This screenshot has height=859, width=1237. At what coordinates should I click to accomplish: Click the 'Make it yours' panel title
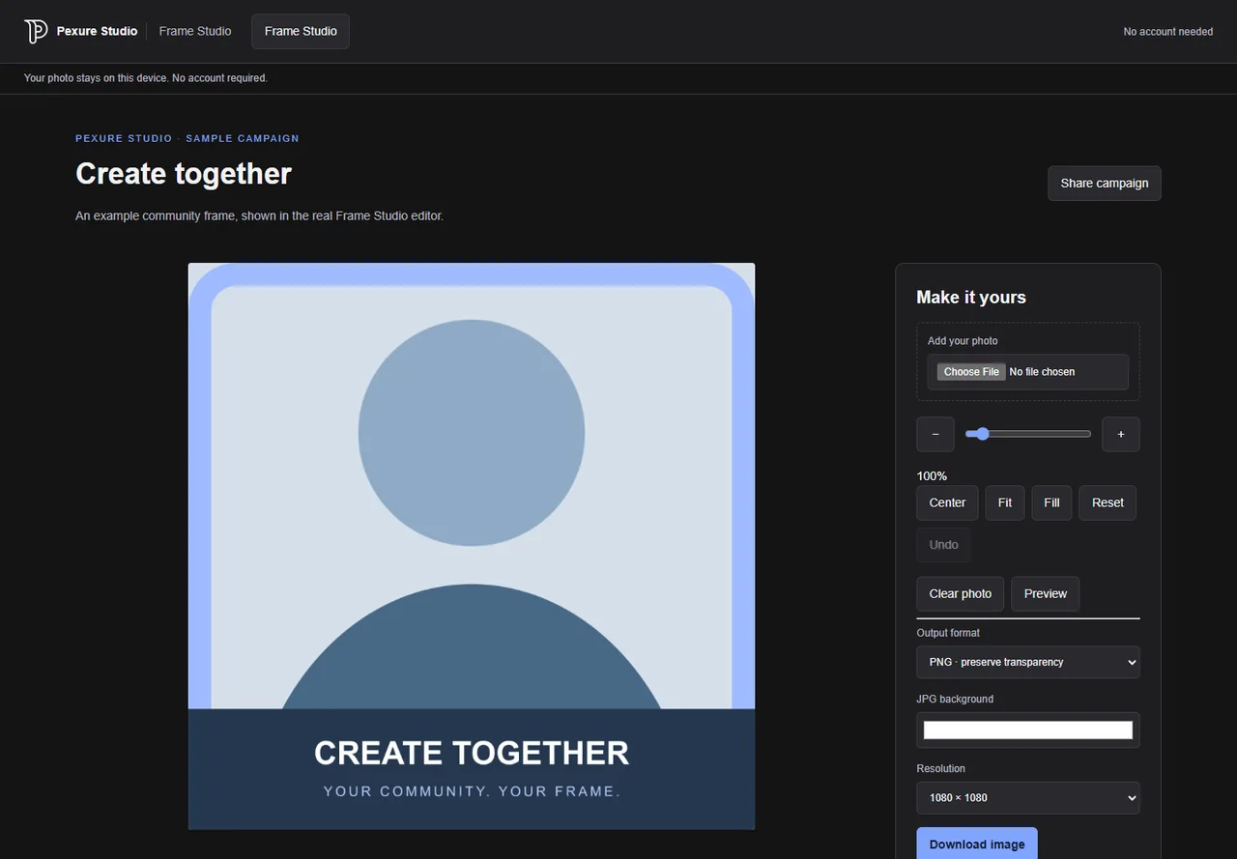click(971, 298)
